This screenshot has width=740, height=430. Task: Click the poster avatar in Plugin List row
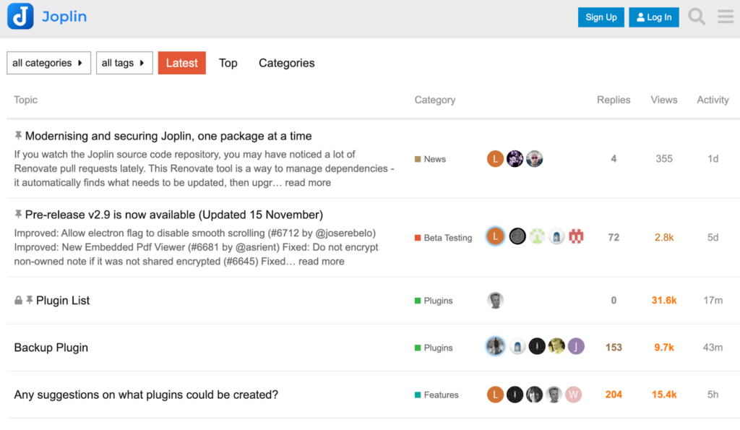[495, 301]
